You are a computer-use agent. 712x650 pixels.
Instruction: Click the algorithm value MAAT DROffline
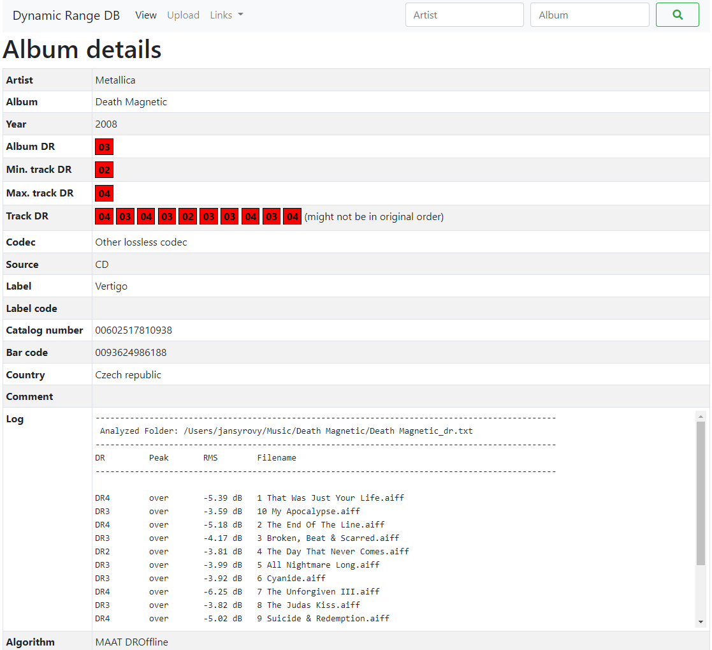tap(132, 642)
